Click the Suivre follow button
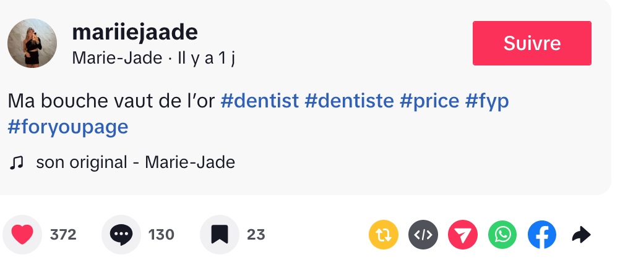 pyautogui.click(x=532, y=43)
